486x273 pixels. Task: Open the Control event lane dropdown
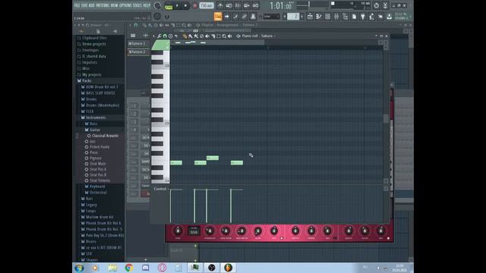tap(161, 189)
